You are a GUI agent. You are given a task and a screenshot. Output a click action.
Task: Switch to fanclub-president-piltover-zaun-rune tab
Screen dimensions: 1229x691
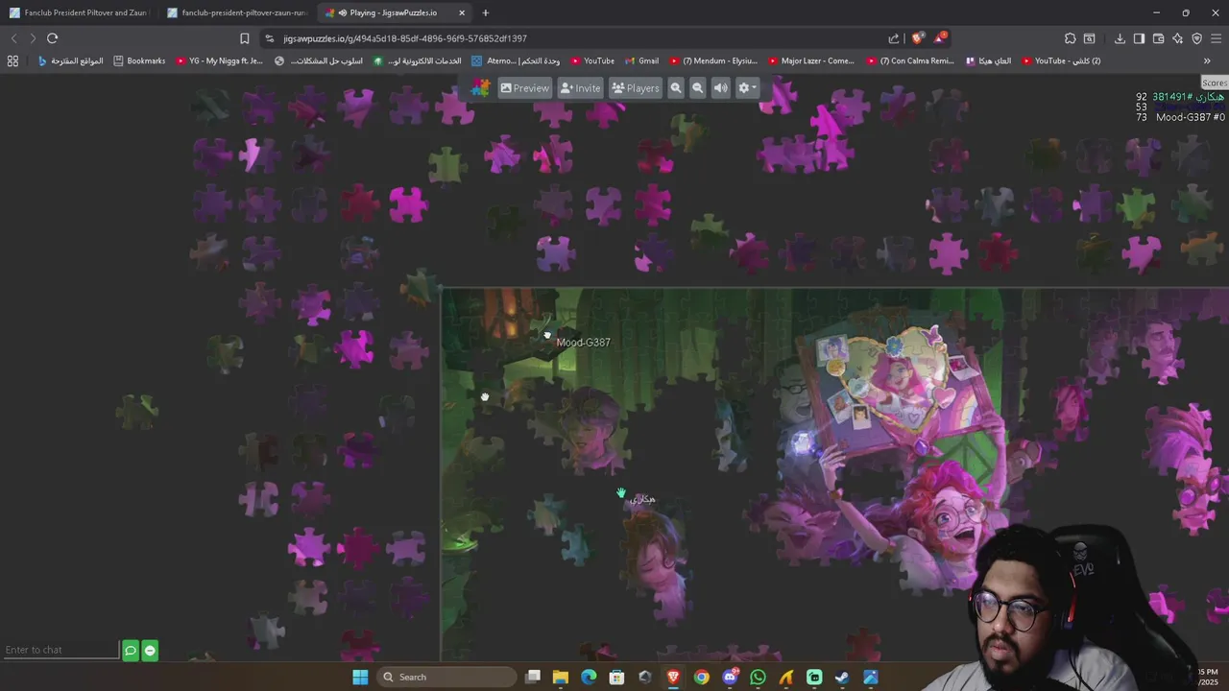pos(236,12)
